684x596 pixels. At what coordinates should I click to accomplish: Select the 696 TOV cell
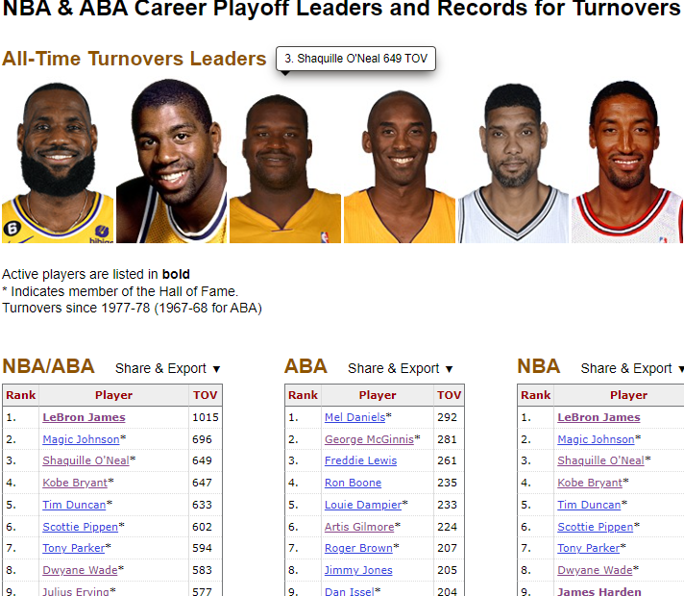(x=206, y=439)
